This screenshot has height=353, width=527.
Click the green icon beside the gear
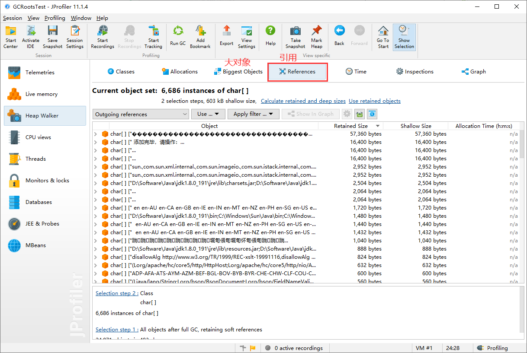pyautogui.click(x=359, y=114)
